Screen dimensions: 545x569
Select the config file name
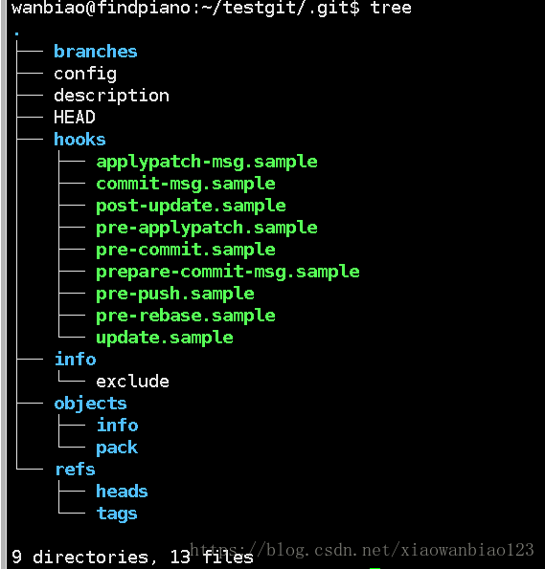[x=85, y=74]
